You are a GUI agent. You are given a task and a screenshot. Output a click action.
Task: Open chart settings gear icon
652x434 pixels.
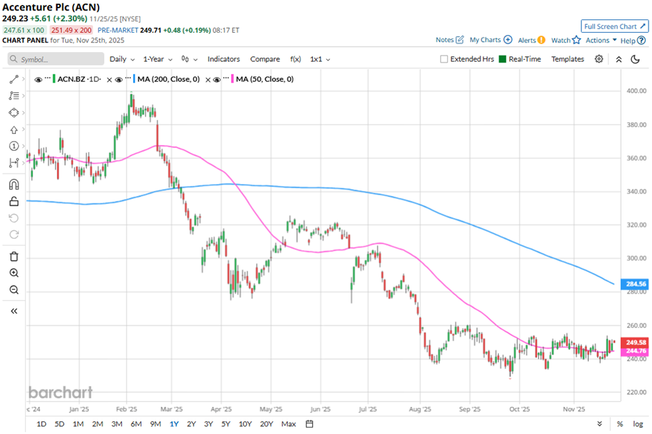(599, 59)
